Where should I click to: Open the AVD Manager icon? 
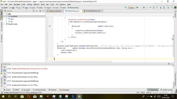click(161, 7)
